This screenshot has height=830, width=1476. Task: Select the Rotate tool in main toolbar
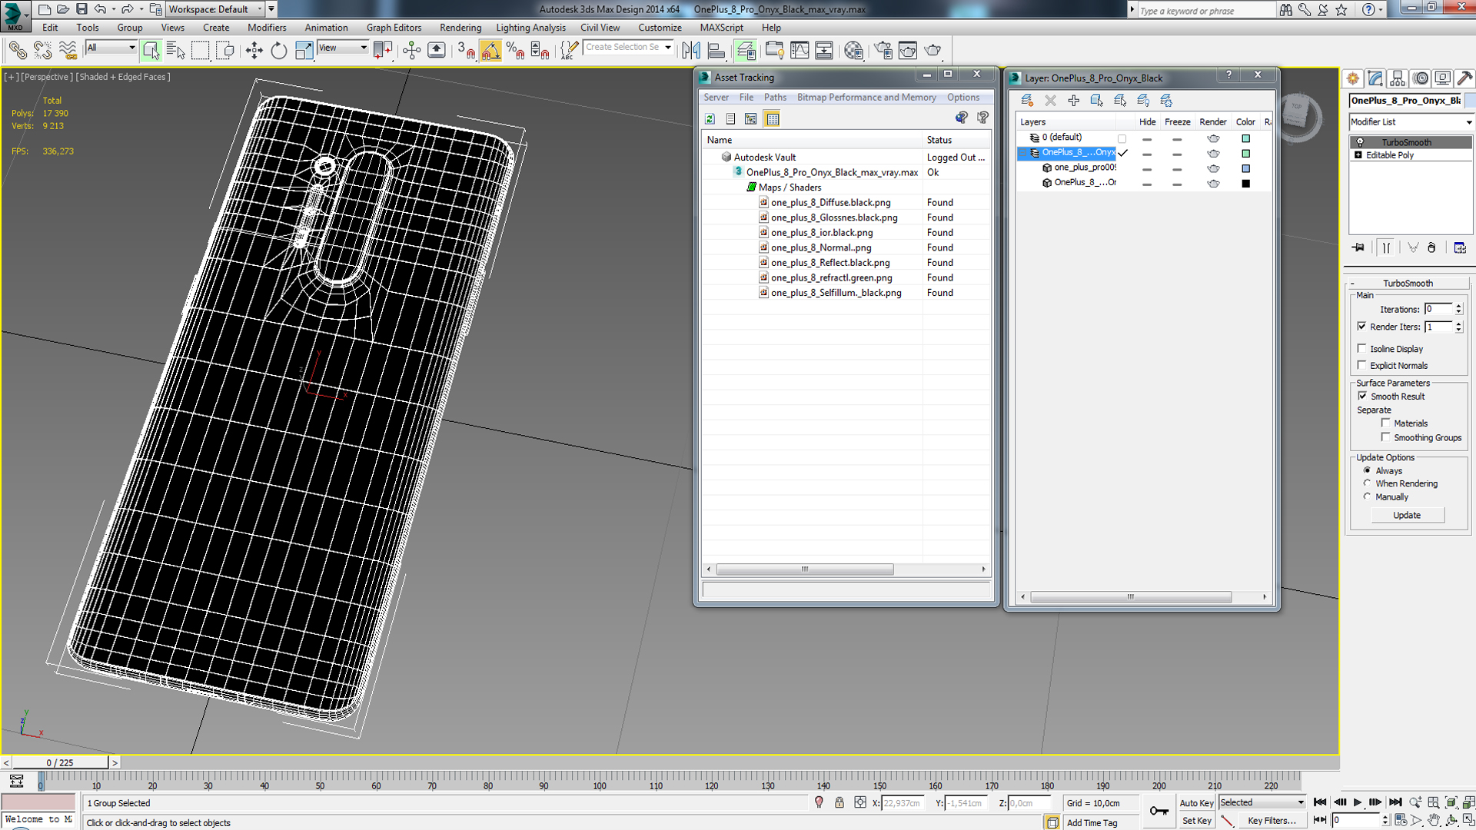click(278, 51)
